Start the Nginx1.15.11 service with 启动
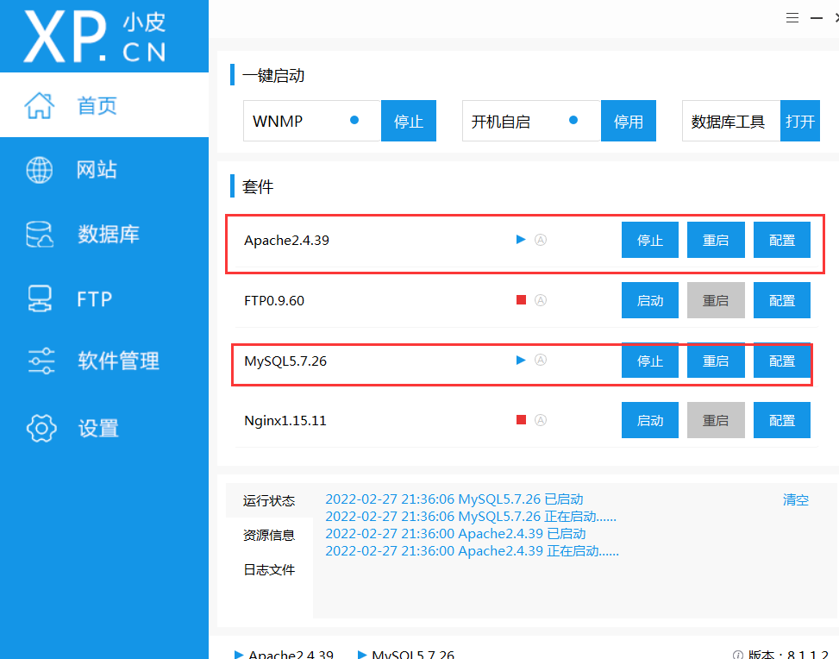 point(649,420)
